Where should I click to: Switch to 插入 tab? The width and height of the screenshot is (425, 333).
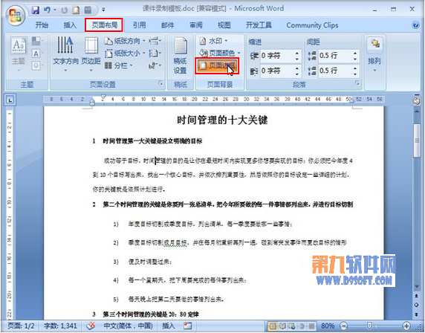click(70, 25)
